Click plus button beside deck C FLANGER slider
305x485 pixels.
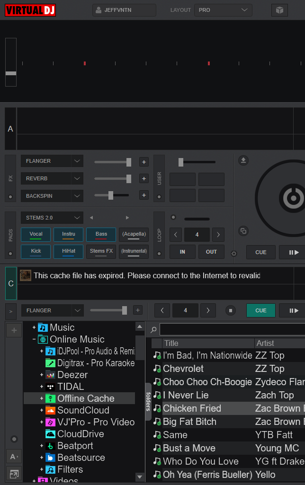tap(138, 310)
